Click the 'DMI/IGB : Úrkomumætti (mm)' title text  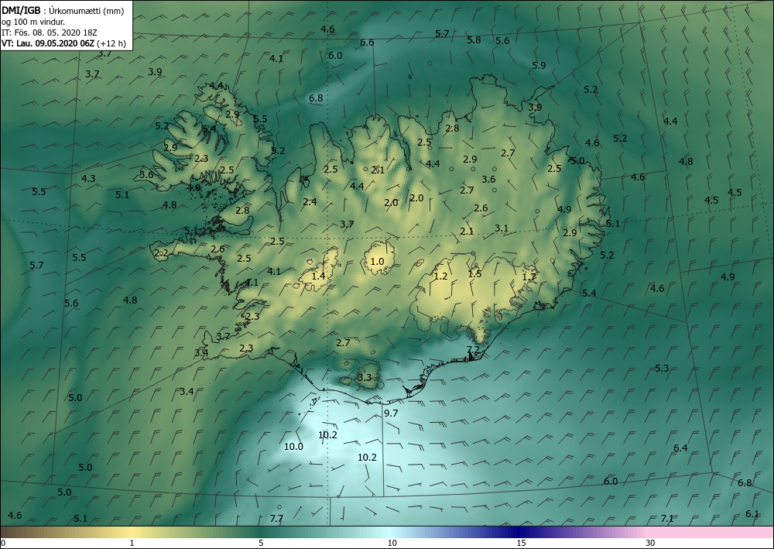pos(63,11)
